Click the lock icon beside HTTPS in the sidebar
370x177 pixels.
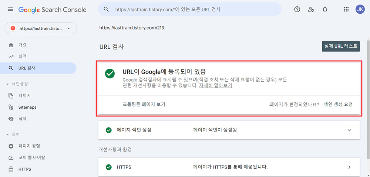(x=11, y=169)
